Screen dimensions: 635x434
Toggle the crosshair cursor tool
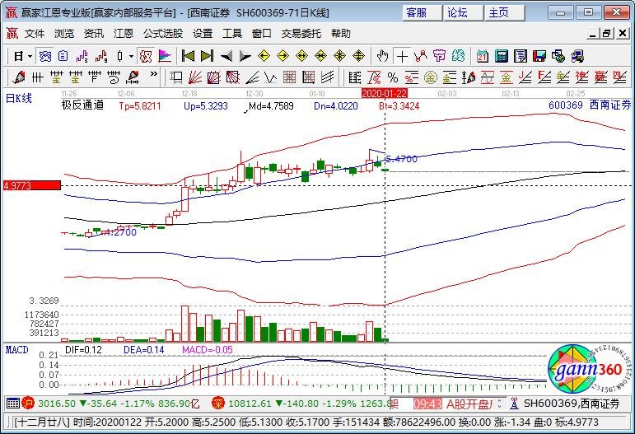pyautogui.click(x=402, y=56)
